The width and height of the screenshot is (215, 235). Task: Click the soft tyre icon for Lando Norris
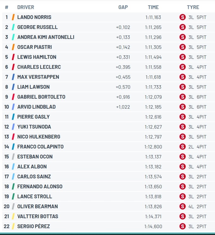pos(183,17)
